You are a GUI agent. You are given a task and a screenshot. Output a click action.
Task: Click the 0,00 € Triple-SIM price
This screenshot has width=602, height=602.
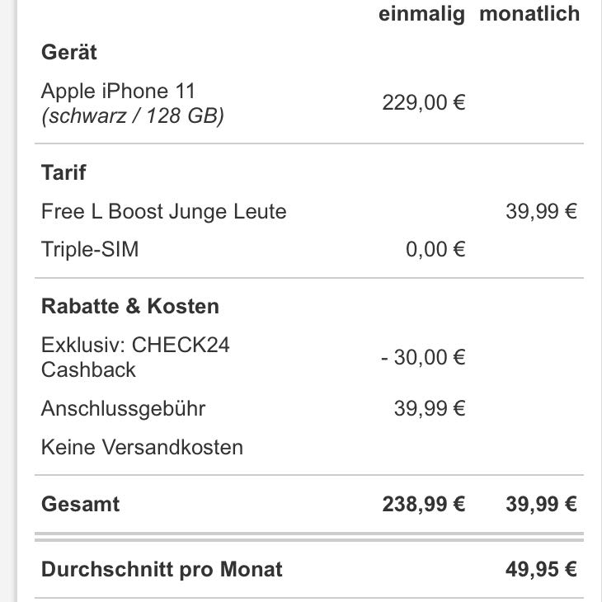(x=435, y=249)
